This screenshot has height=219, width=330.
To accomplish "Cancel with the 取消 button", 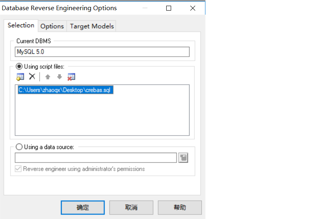I will coord(131,208).
